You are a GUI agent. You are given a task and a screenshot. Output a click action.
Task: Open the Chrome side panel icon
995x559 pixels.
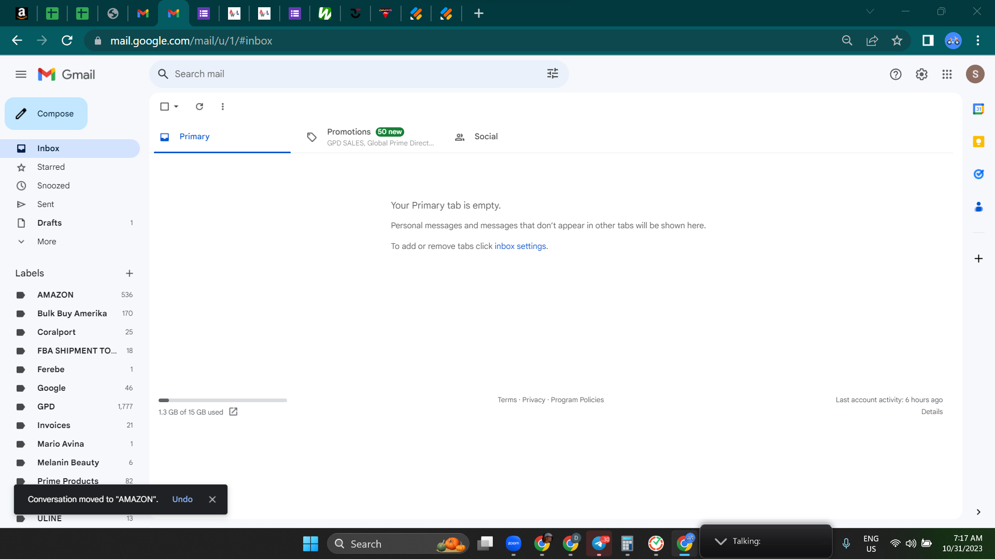point(928,41)
